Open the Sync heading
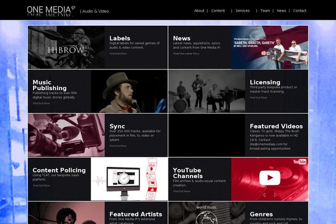Image resolution: width=336 pixels, height=224 pixels. [x=117, y=126]
